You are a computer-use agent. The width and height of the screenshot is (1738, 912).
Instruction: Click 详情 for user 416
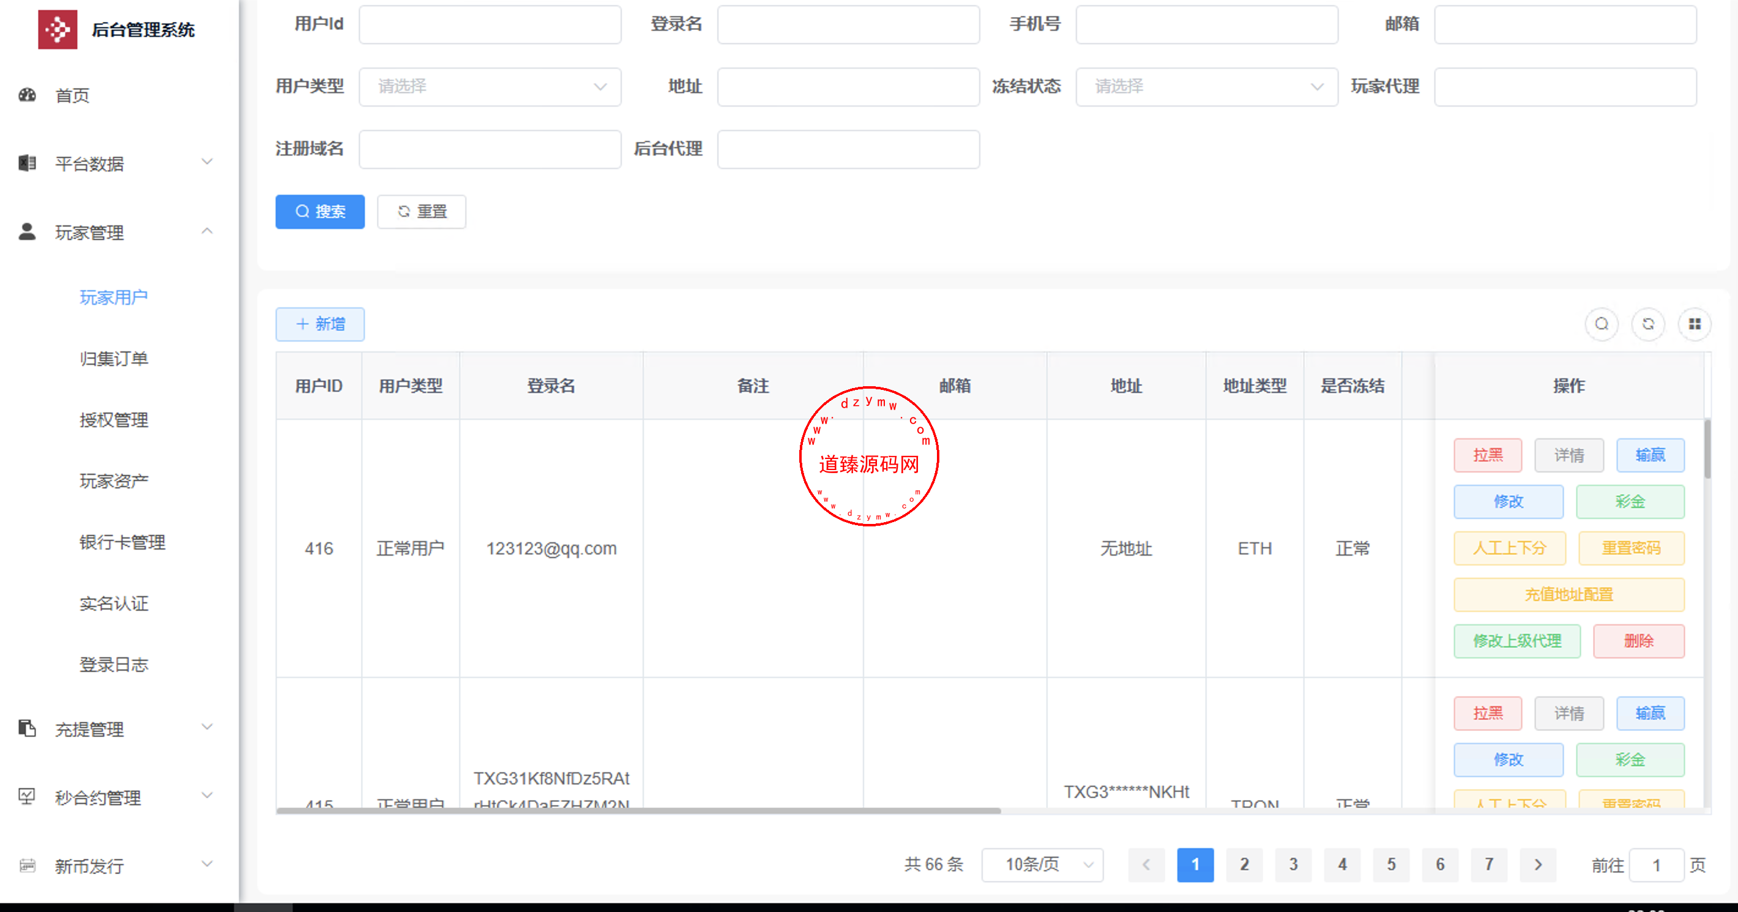pyautogui.click(x=1568, y=455)
